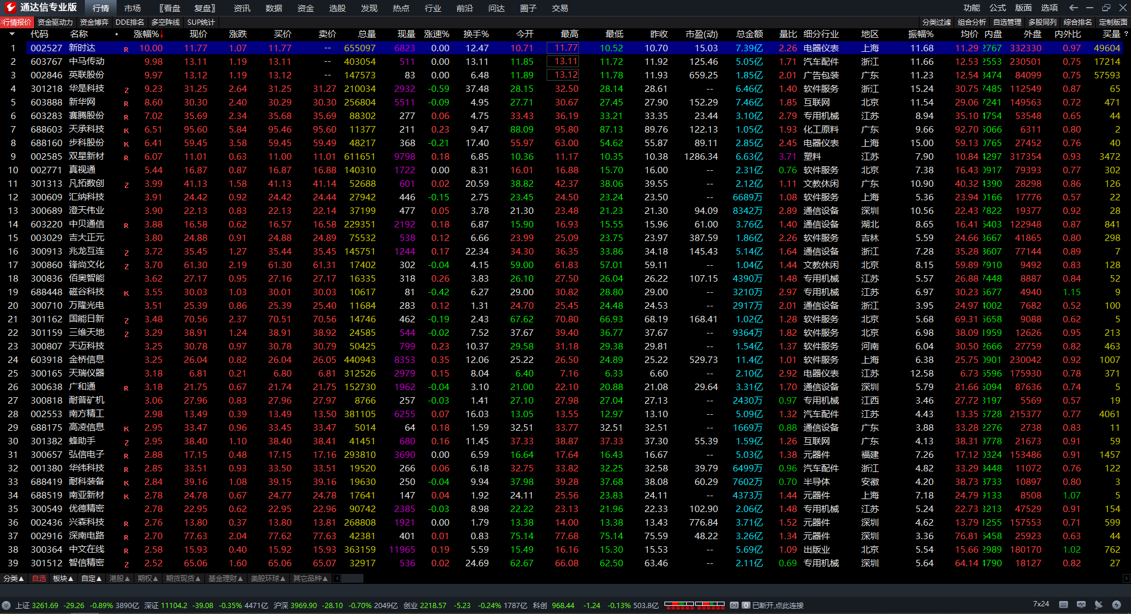This screenshot has height=614, width=1131.
Task: Click the K marker beside 磁谷科技
Action: [126, 293]
